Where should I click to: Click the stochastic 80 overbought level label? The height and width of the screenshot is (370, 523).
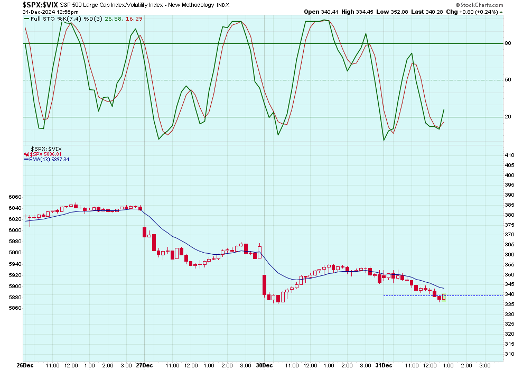click(508, 43)
